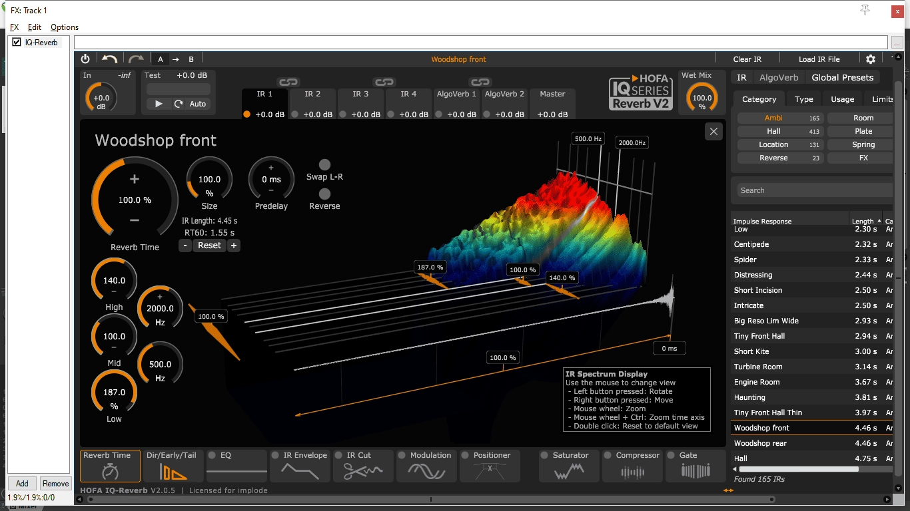The height and width of the screenshot is (511, 910).
Task: Filter by Reverse category
Action: tap(780, 158)
